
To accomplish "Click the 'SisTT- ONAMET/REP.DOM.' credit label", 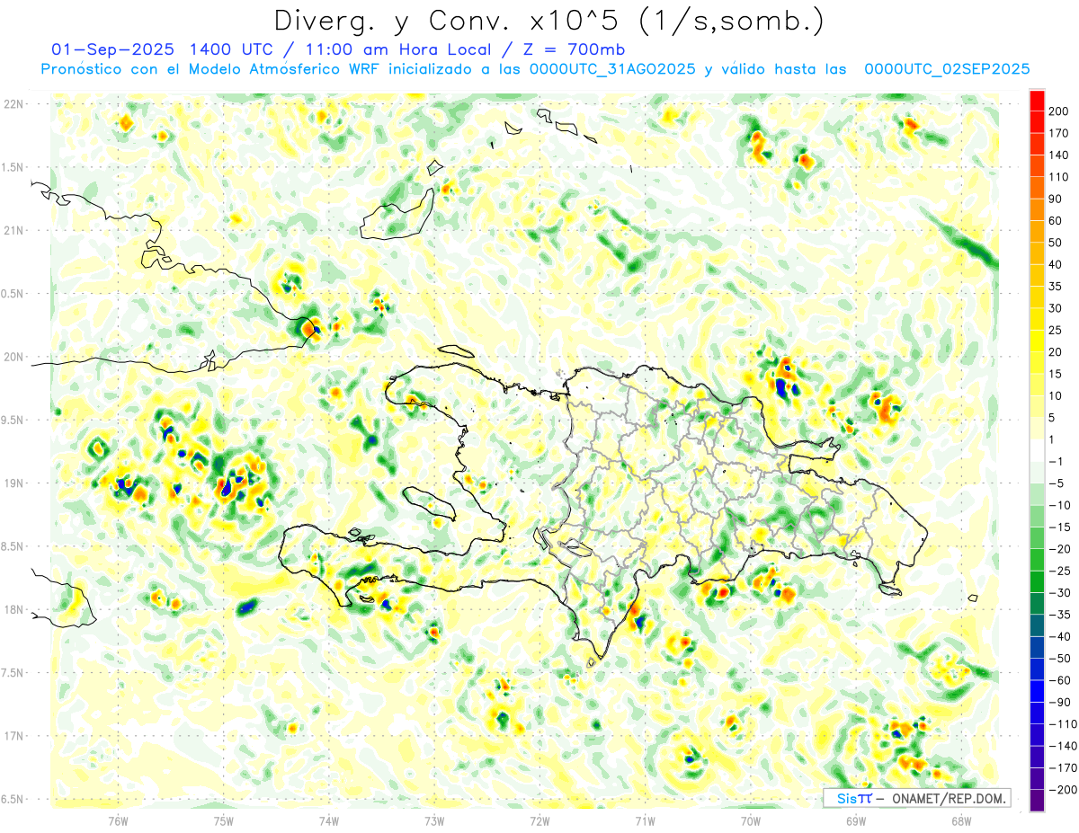I will 916,798.
